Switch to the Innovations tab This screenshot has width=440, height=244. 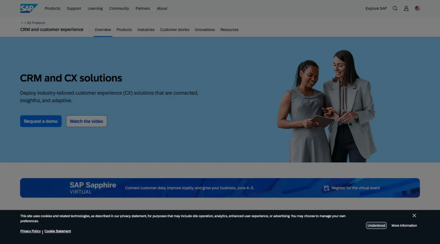[205, 30]
